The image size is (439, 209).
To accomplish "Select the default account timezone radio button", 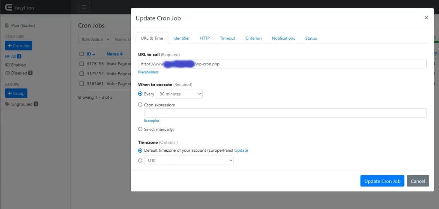I will [x=140, y=150].
